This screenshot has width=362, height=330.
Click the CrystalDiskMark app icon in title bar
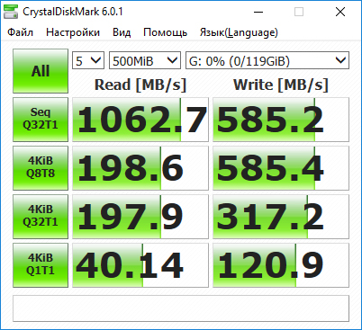(11, 12)
